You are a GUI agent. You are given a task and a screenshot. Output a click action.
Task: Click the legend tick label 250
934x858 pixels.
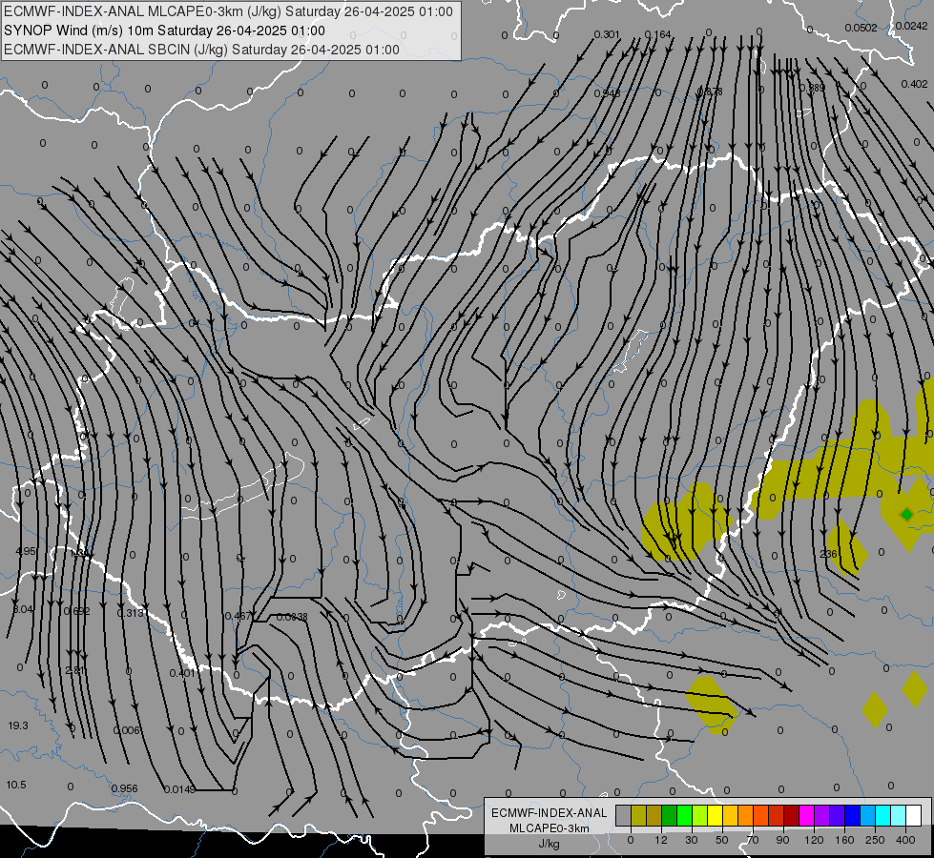tap(875, 840)
